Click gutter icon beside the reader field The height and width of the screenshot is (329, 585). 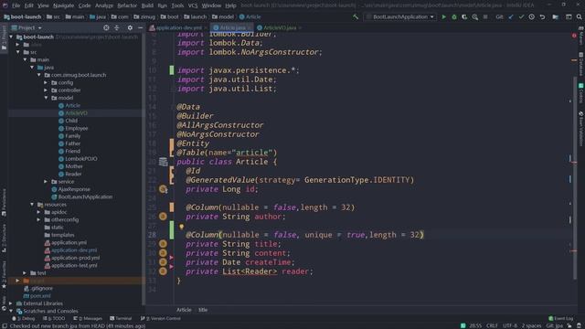click(163, 271)
